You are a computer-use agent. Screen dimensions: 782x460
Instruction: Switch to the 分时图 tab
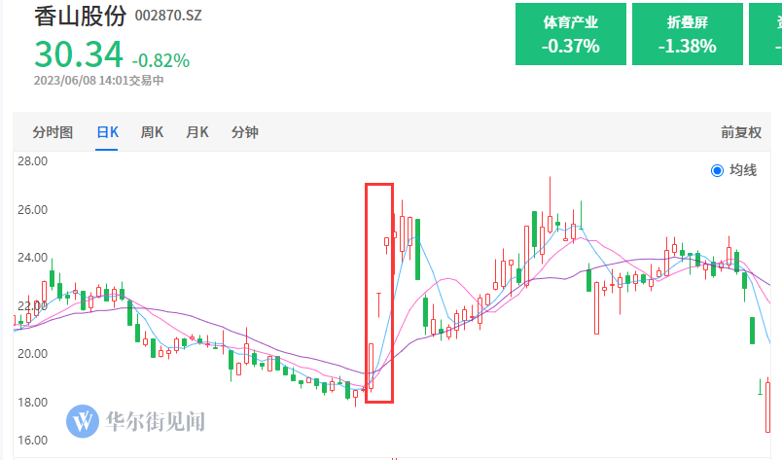(53, 132)
